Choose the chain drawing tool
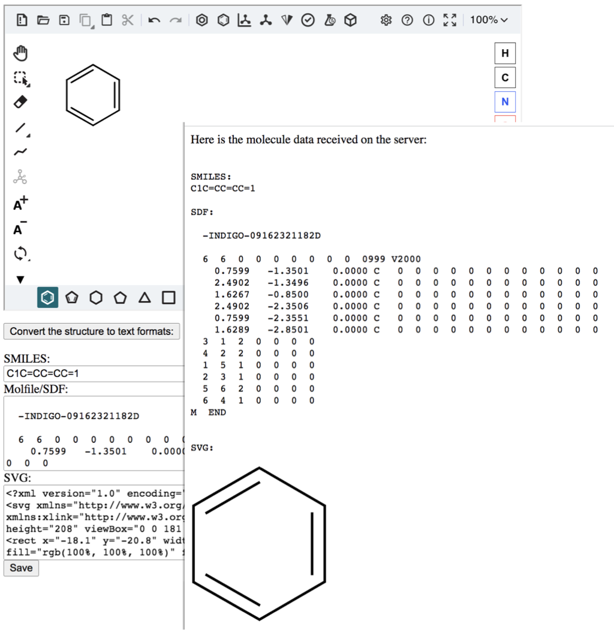This screenshot has width=614, height=630. pyautogui.click(x=21, y=152)
